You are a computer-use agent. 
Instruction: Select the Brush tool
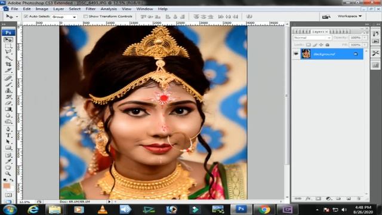(x=8, y=84)
